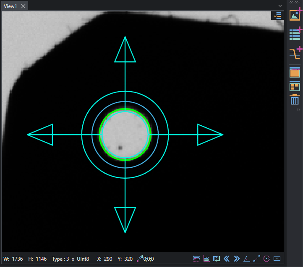
Task: Add a new list view icon
Action: (295, 34)
